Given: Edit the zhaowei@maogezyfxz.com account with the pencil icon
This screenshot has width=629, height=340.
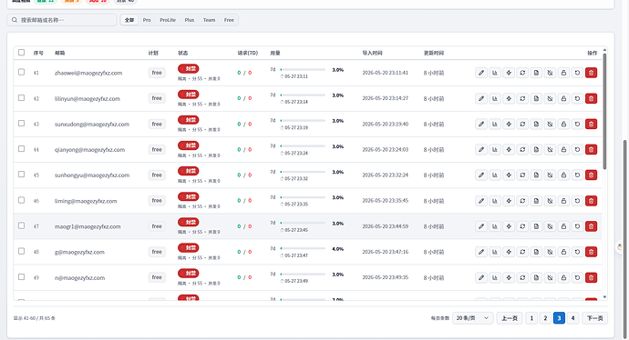Looking at the screenshot, I should click(481, 73).
